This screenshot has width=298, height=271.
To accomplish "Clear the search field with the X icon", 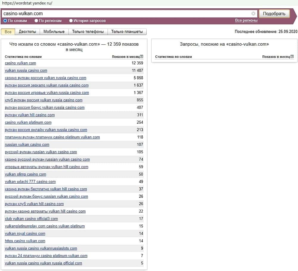I will pos(253,13).
